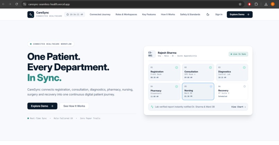Click the Real-Time Sync label

(38, 118)
